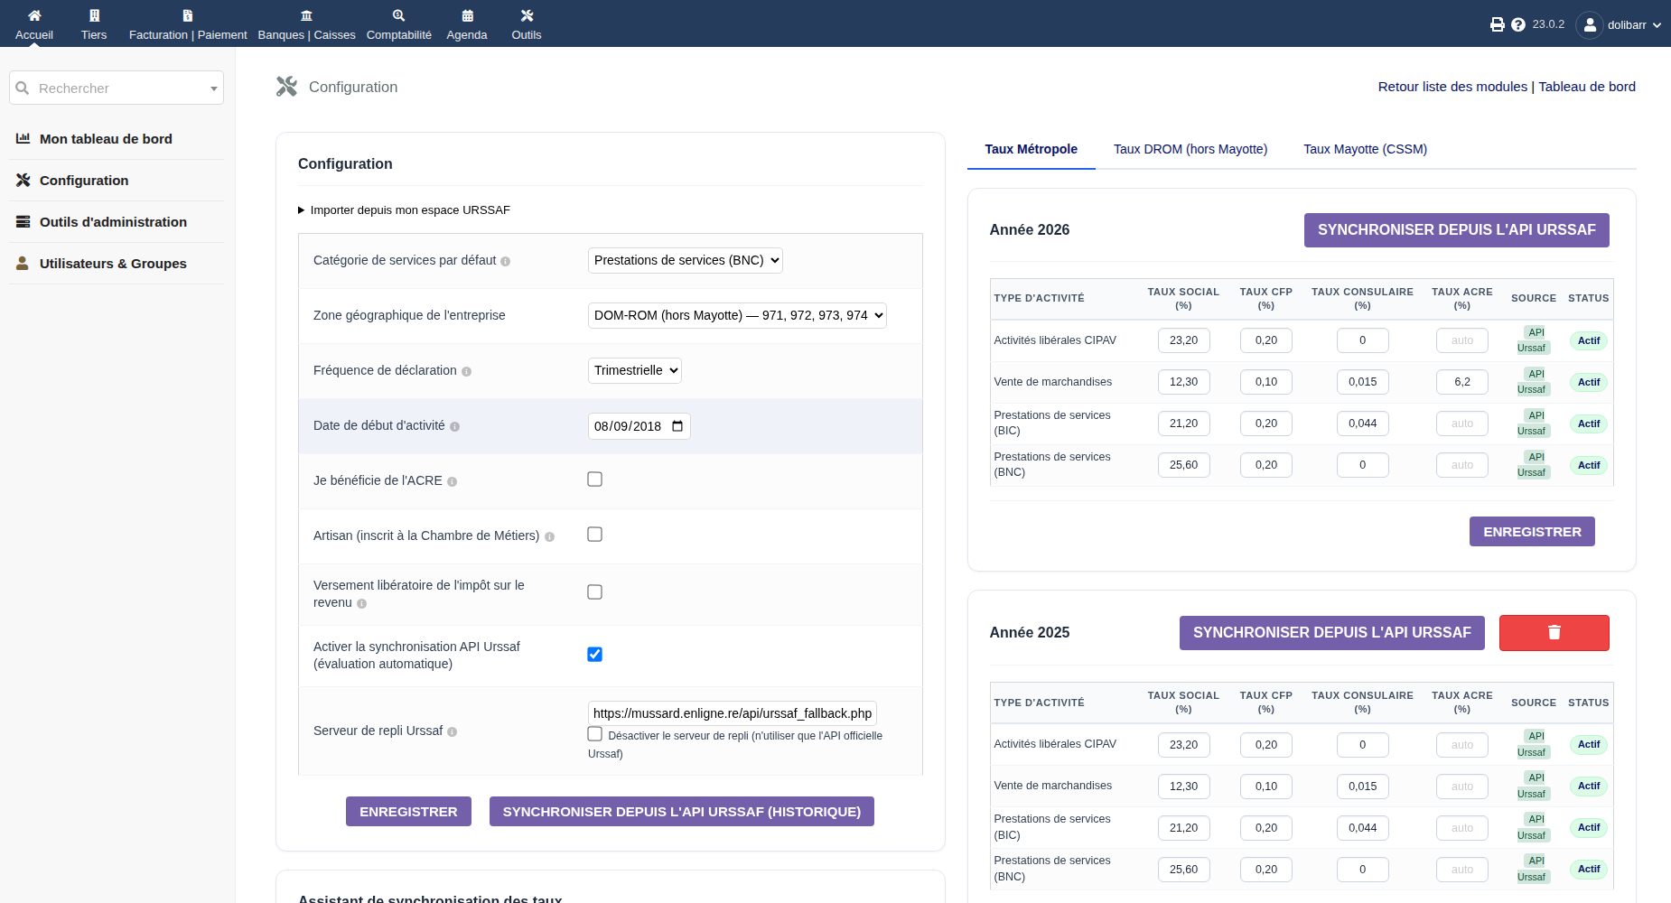Follow Retour liste des modules link

[1452, 87]
